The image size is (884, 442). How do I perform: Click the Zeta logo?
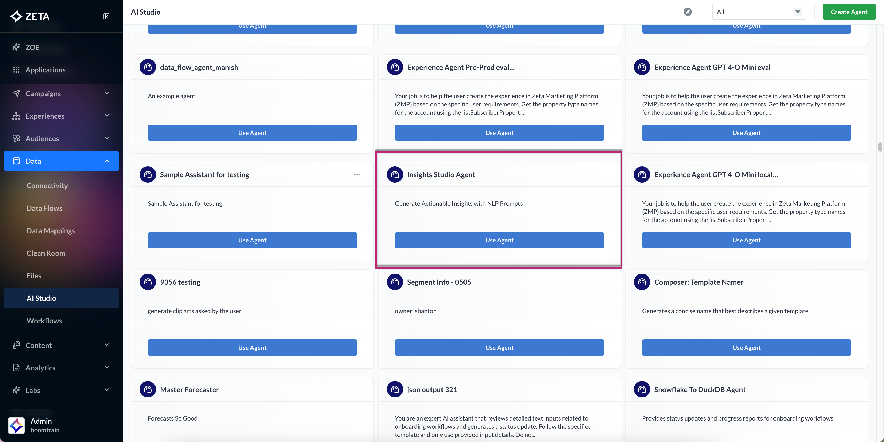[30, 16]
